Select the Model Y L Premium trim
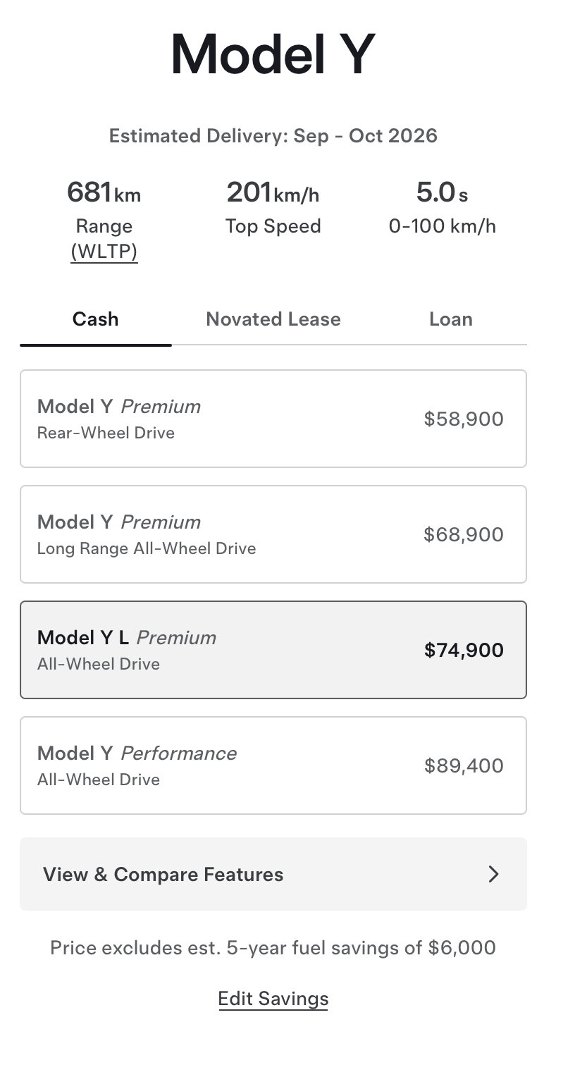575x1077 pixels. 273,650
